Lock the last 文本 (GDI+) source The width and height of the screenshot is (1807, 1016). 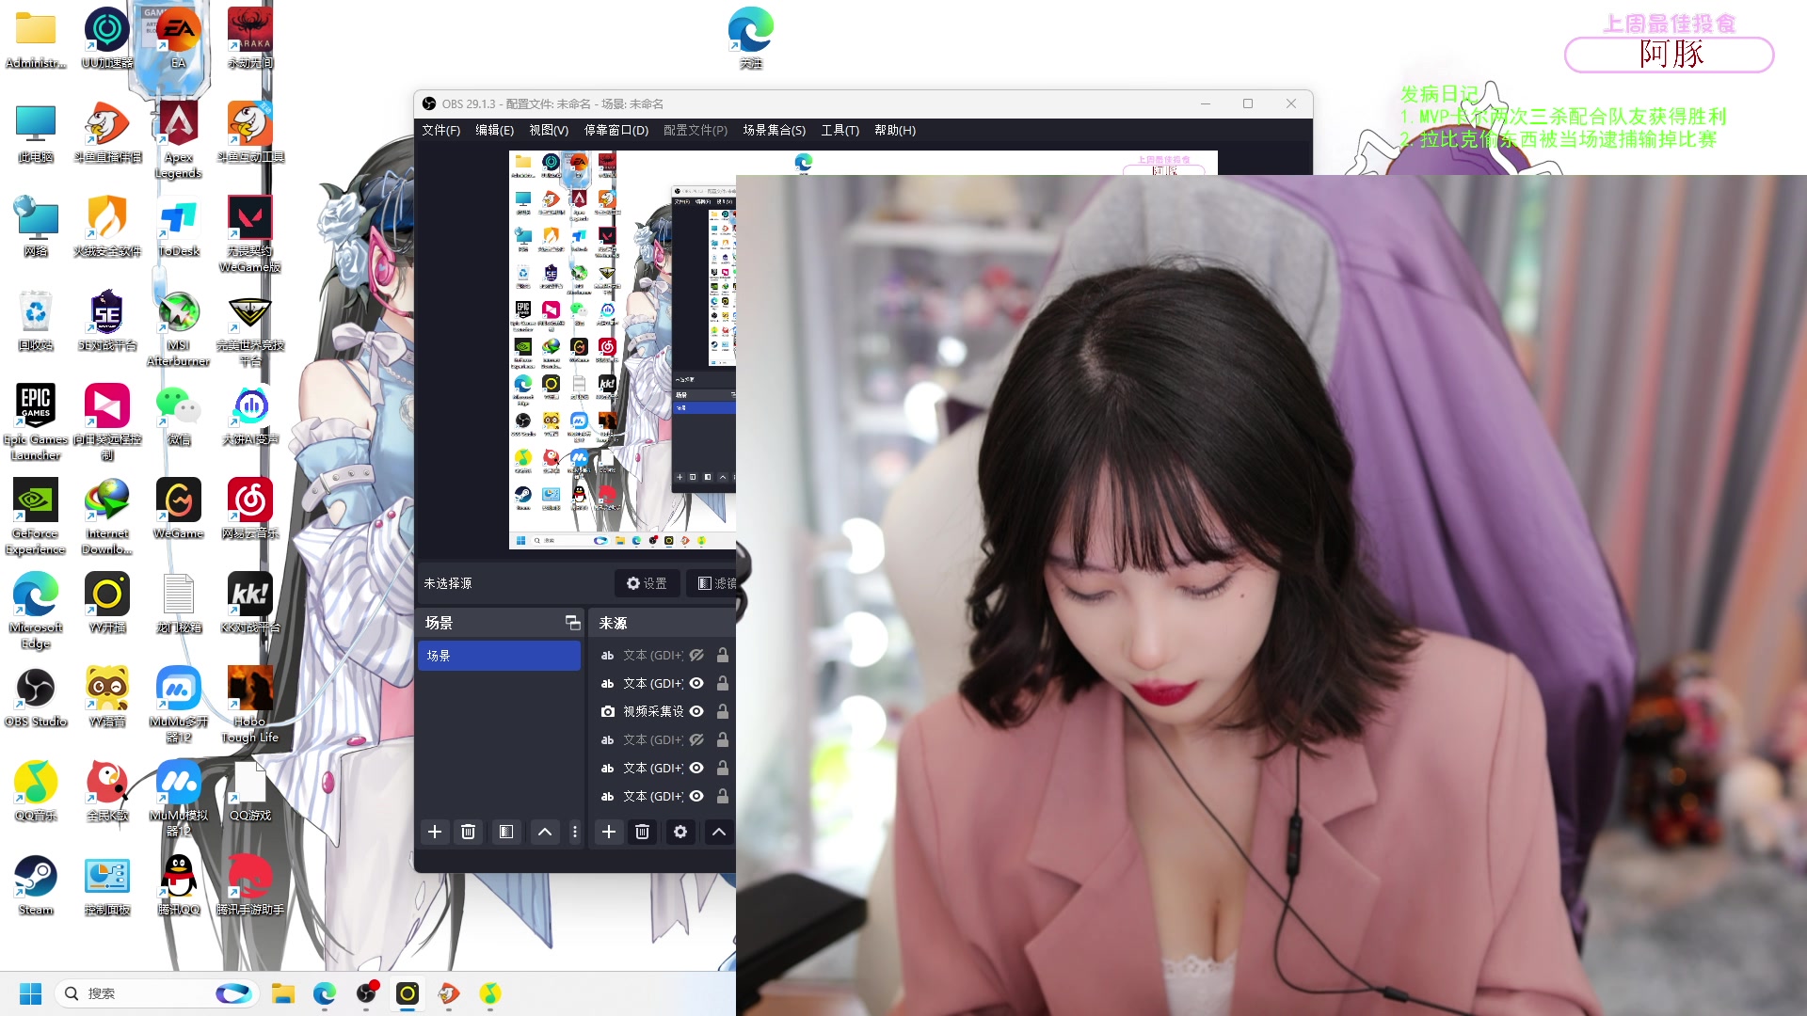pos(723,796)
